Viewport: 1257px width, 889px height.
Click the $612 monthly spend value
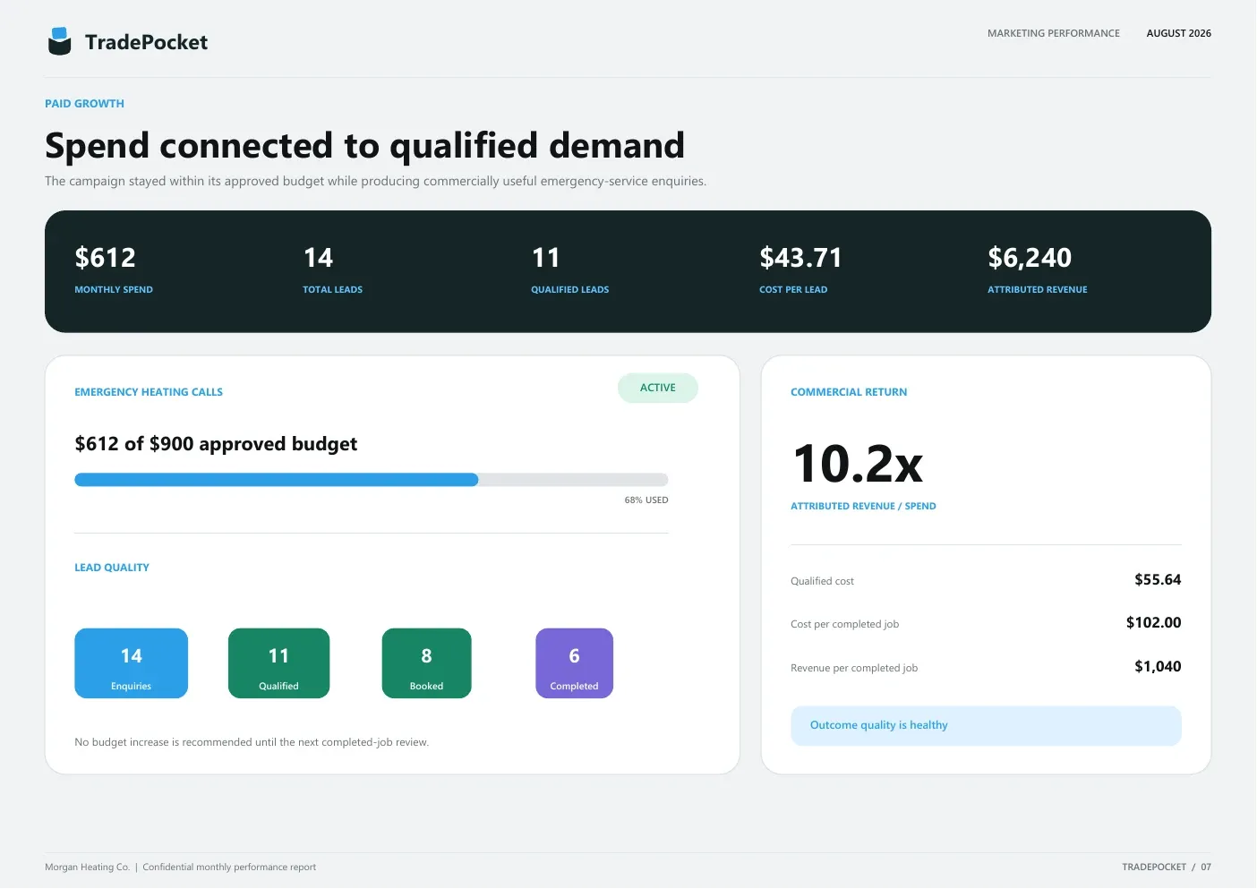(x=105, y=258)
